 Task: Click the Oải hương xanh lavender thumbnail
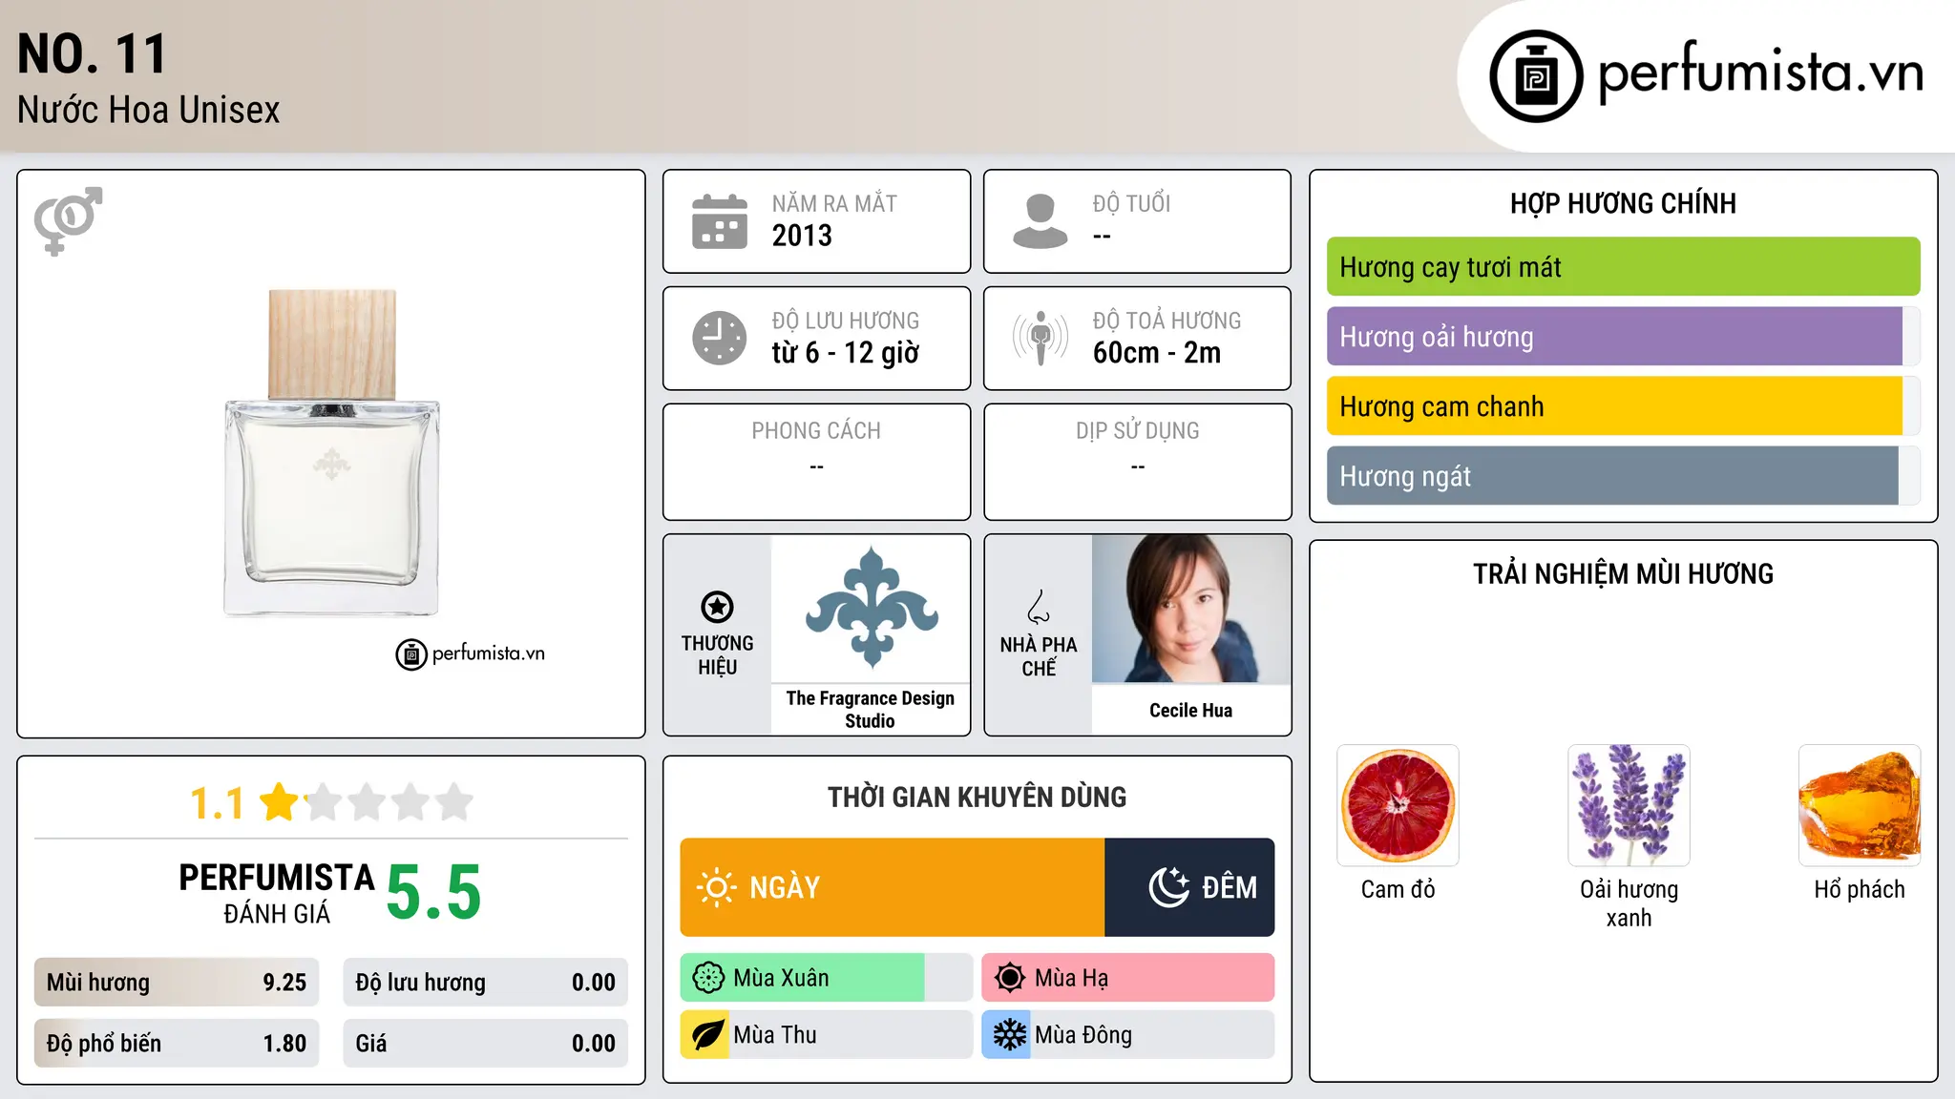[1629, 805]
